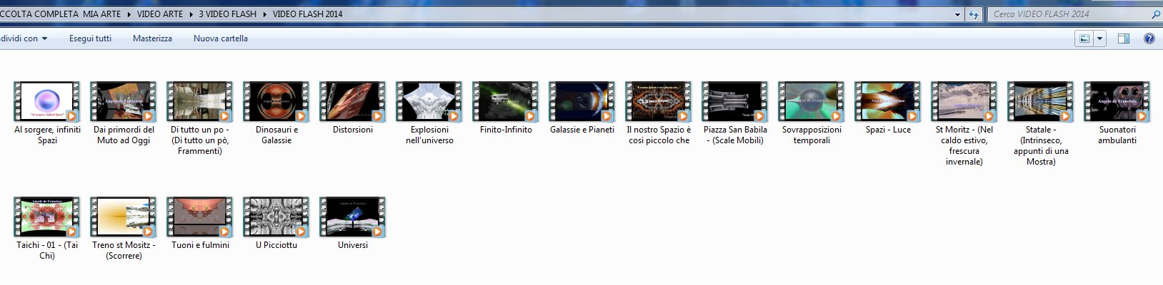Expand the view options dropdown arrow
Viewport: 1163px width, 285px height.
[1100, 38]
